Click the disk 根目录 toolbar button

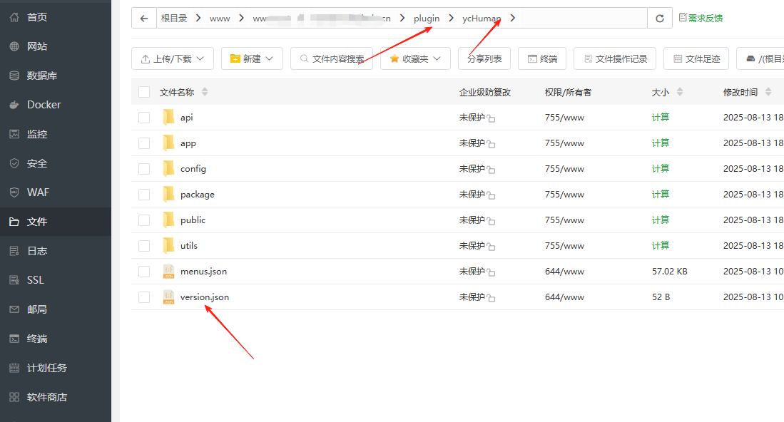[x=760, y=58]
